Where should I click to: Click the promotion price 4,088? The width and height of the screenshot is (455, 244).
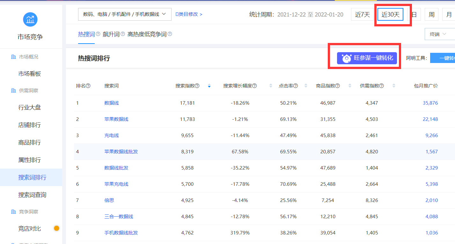click(432, 217)
